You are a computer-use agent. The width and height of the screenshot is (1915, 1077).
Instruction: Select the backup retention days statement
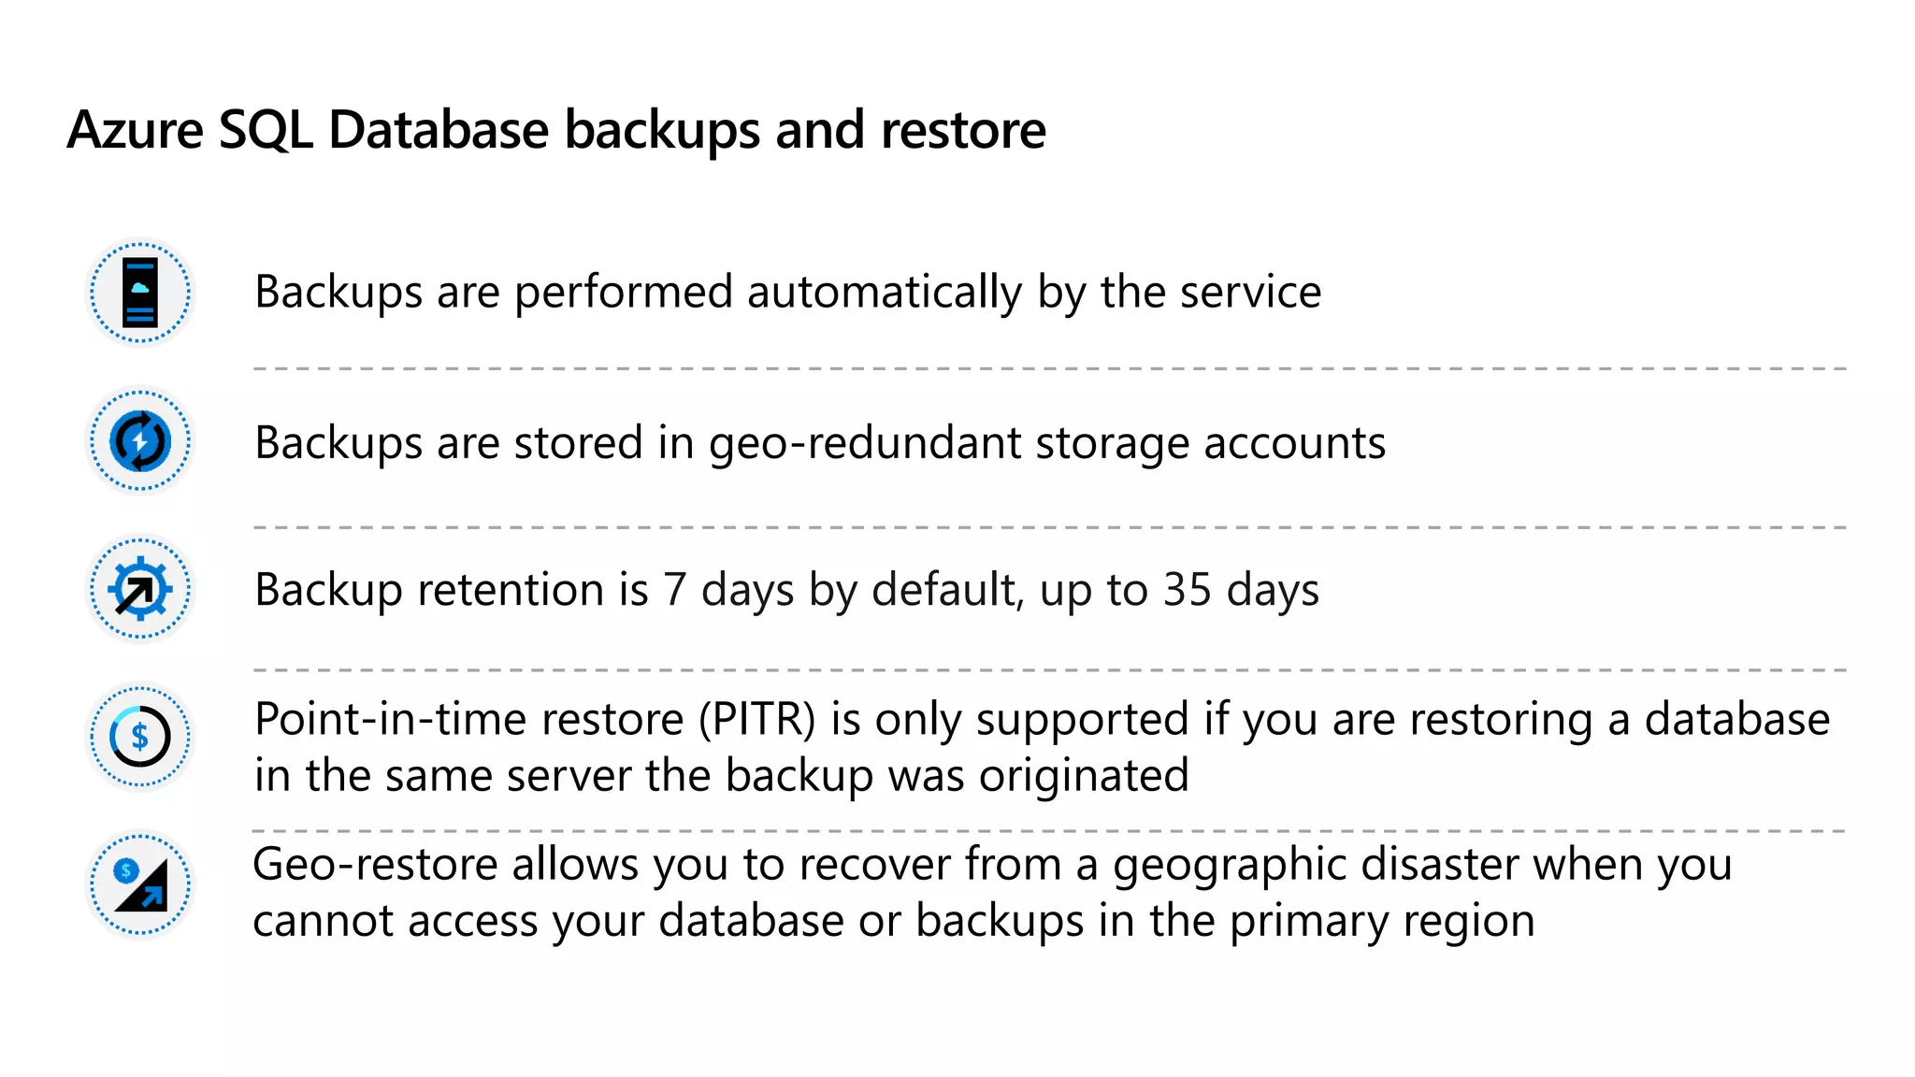pyautogui.click(x=786, y=590)
